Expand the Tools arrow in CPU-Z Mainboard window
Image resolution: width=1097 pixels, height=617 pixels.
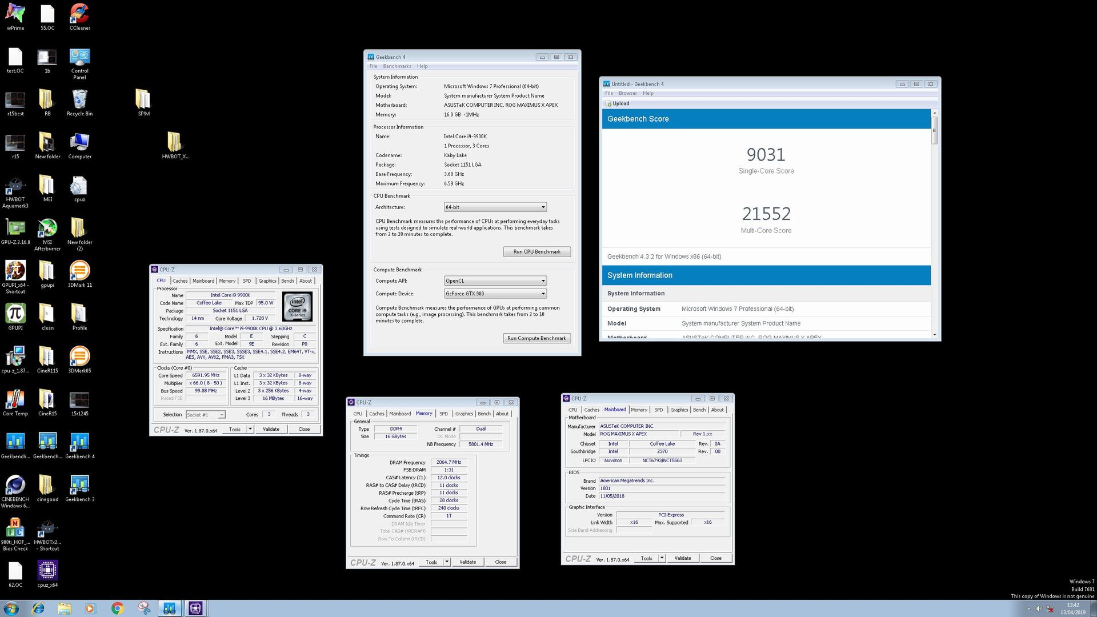point(662,558)
